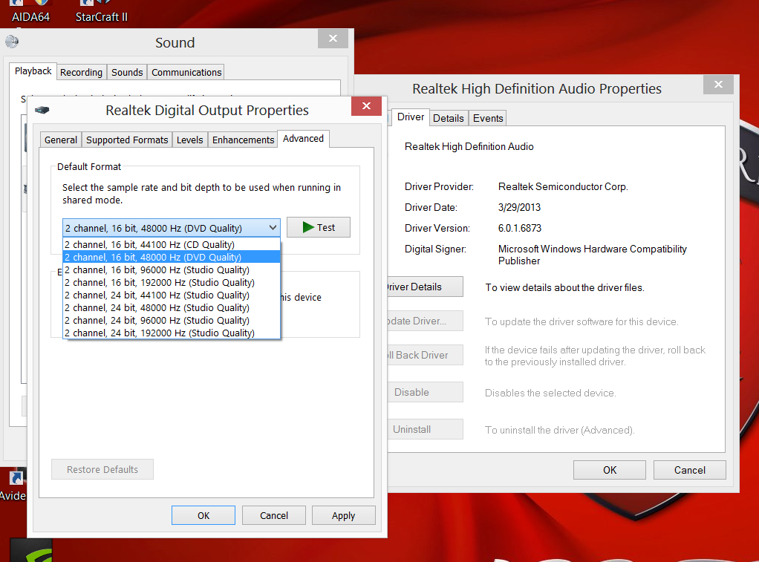The height and width of the screenshot is (562, 759).
Task: Switch to the General tab
Action: coord(60,140)
